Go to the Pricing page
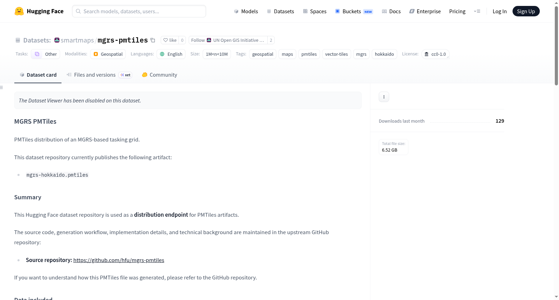Viewport: 559px width, 300px height. pyautogui.click(x=457, y=11)
